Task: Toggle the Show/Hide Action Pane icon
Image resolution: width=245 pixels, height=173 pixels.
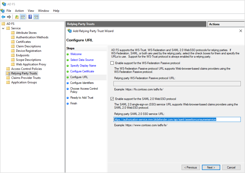Action: point(36,17)
